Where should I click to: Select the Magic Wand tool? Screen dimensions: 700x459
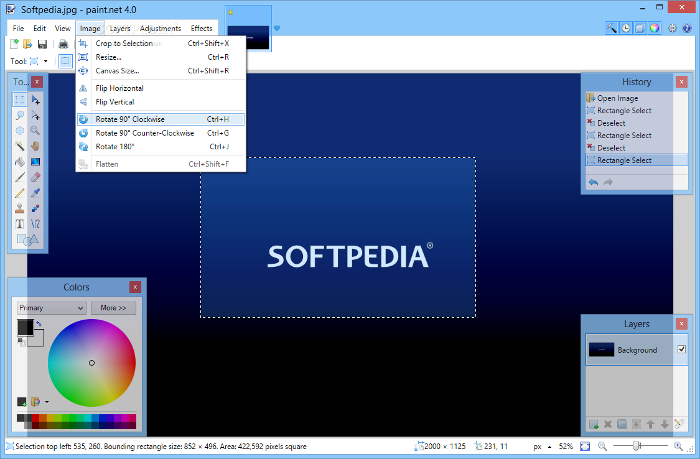click(x=20, y=146)
